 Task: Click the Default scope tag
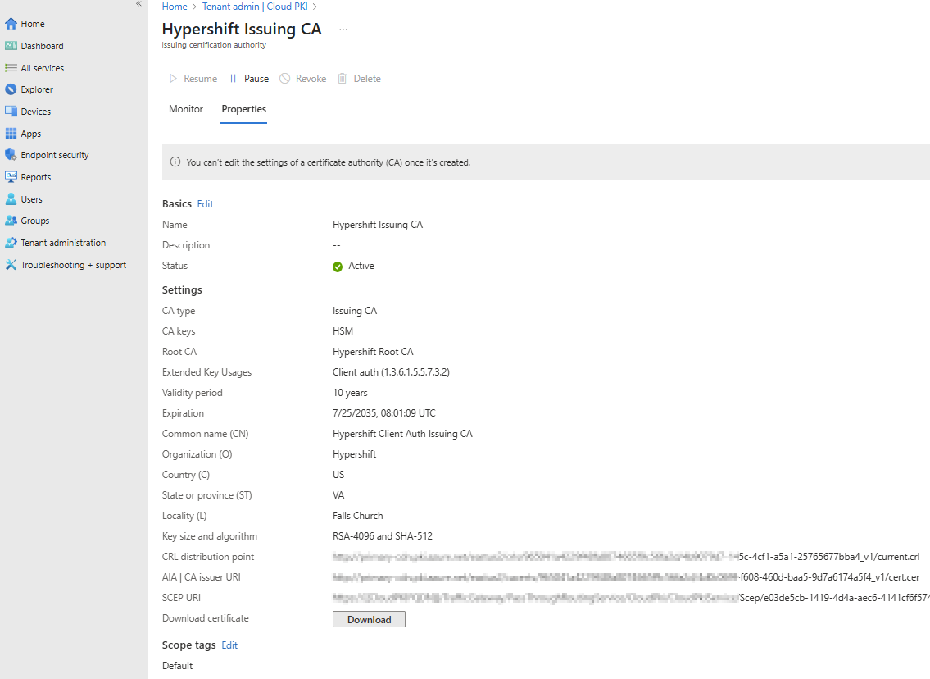[x=177, y=666]
